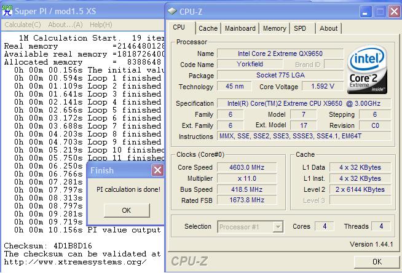Click the Level 2 value 2 x 6144 KBytes
This screenshot has height=273, width=402.
360,189
